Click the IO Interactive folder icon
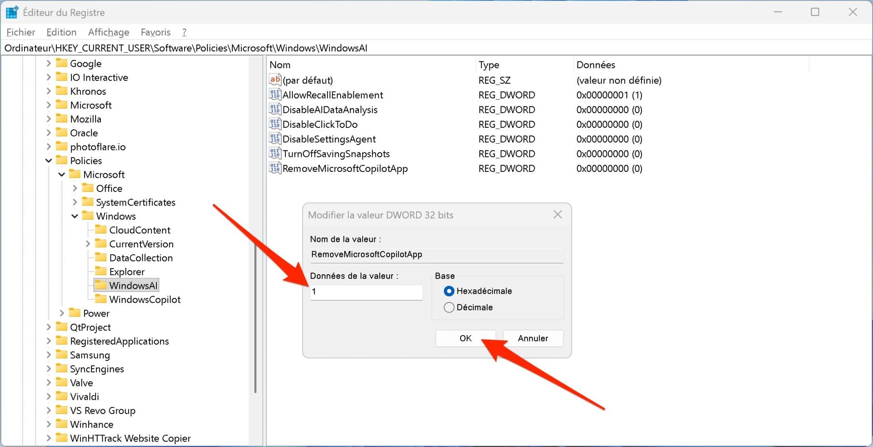This screenshot has width=873, height=447. [61, 77]
